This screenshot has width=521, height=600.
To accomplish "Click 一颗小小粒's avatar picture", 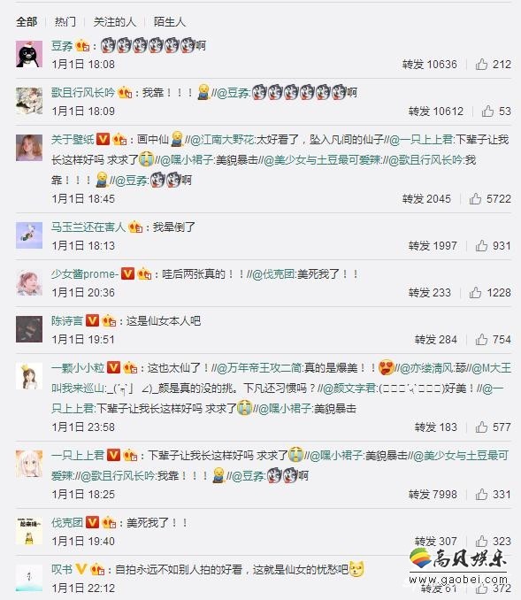I will (29, 376).
